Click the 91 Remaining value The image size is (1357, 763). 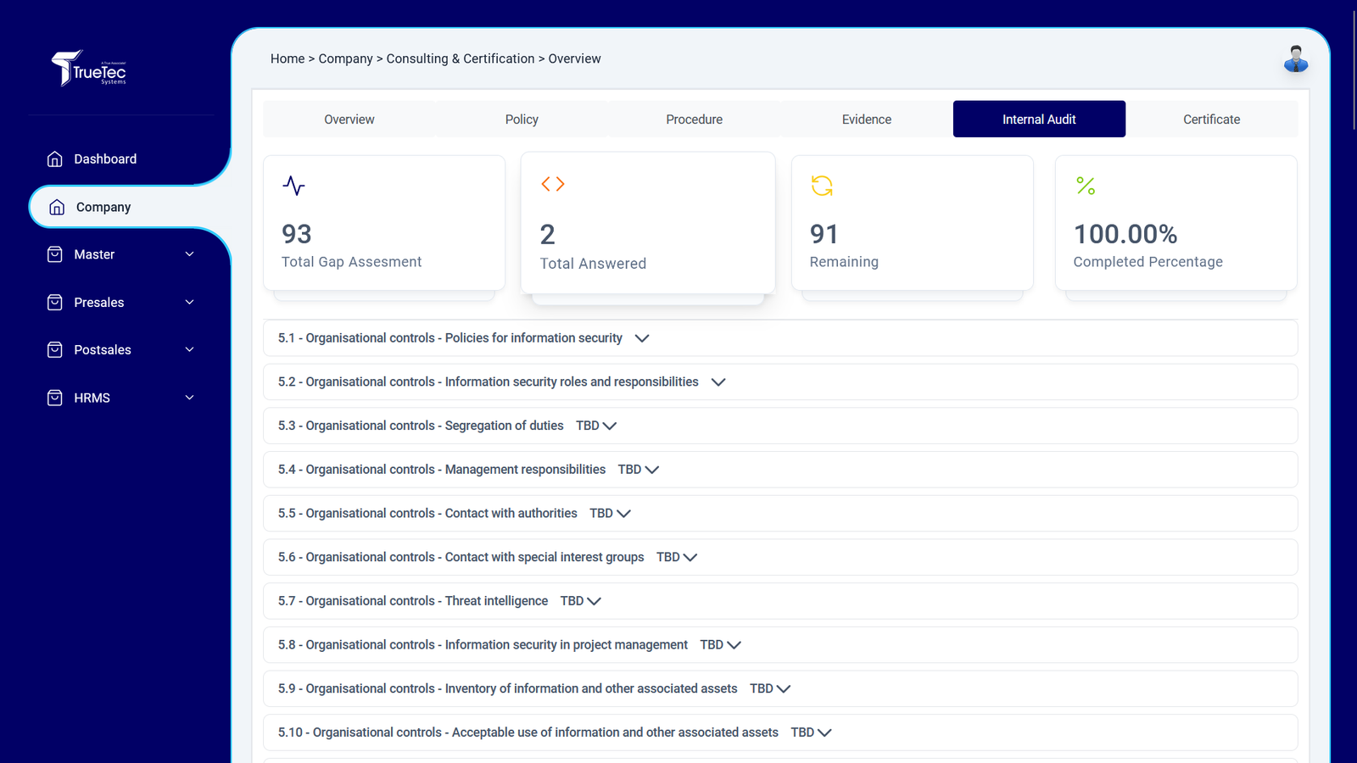click(x=824, y=234)
